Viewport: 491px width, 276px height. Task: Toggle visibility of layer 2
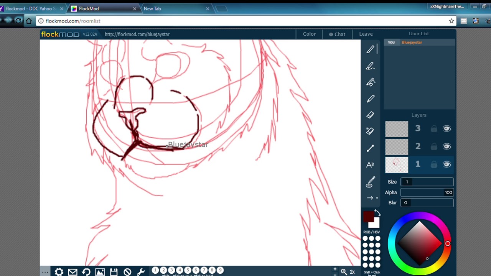coord(447,146)
